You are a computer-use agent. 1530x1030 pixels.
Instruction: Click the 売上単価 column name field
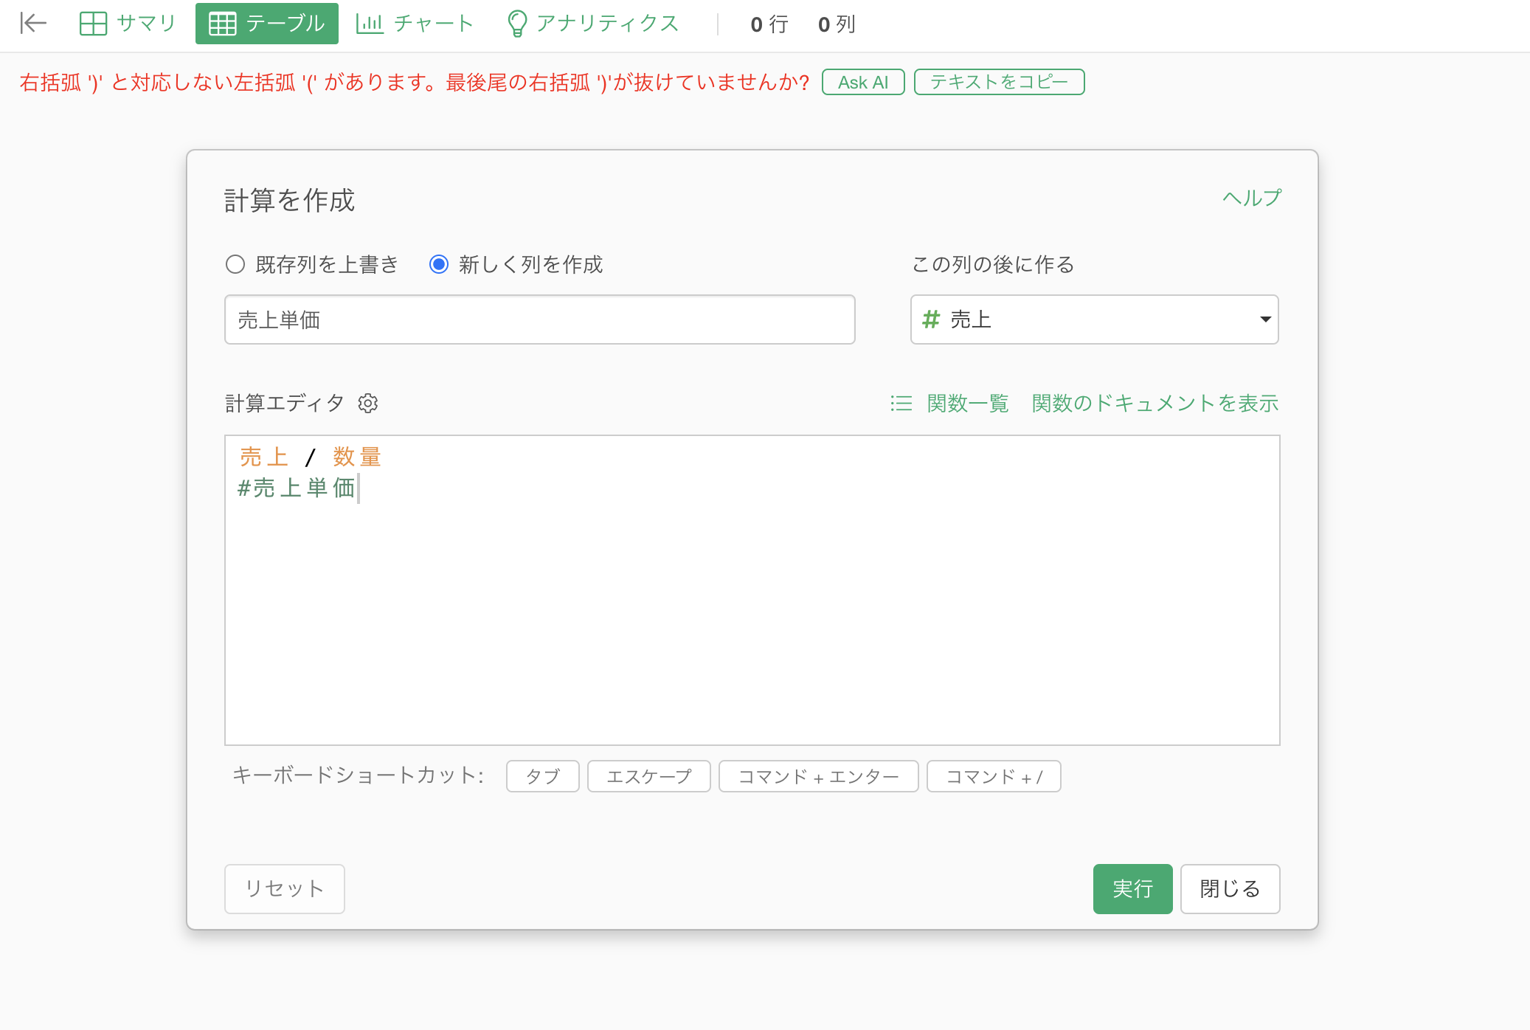[x=540, y=319]
